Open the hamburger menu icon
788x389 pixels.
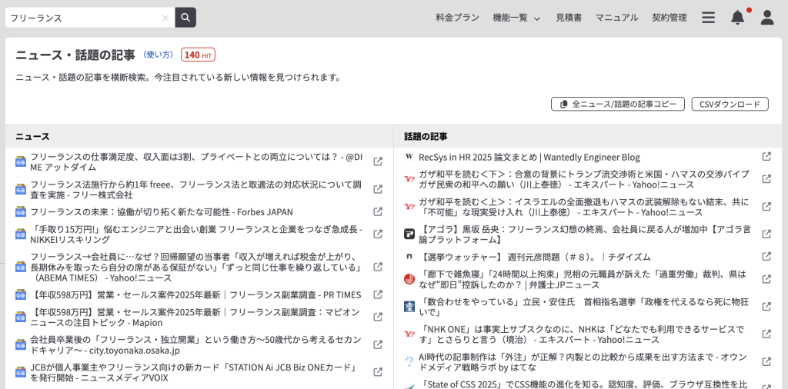click(x=708, y=18)
